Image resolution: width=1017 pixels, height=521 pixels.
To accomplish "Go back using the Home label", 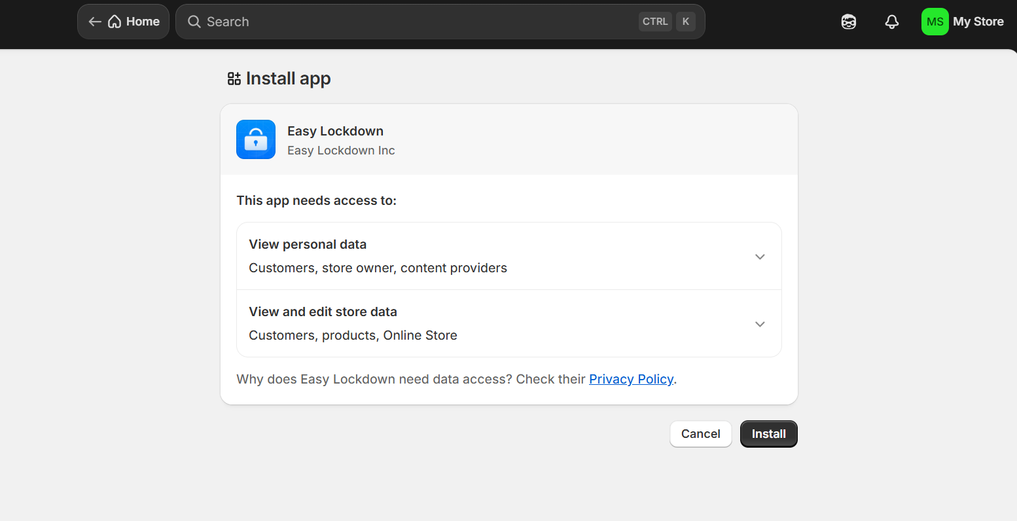I will 143,22.
